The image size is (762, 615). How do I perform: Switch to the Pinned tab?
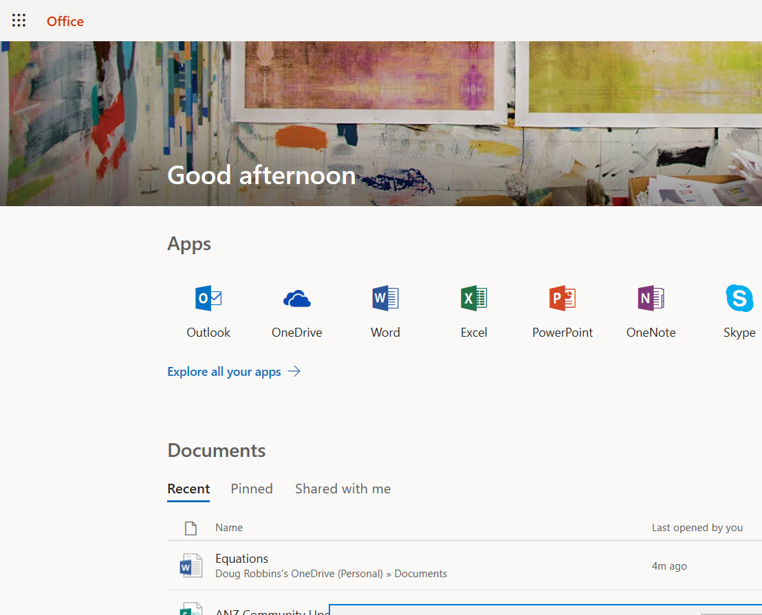pos(252,489)
